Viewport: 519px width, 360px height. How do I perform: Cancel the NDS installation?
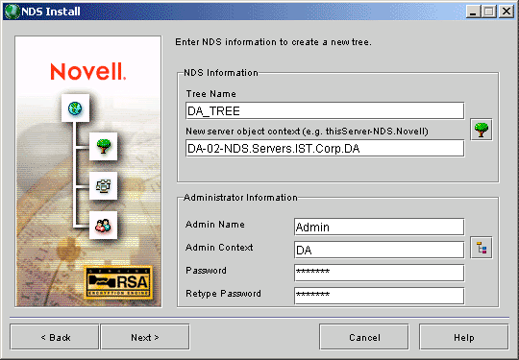(364, 337)
